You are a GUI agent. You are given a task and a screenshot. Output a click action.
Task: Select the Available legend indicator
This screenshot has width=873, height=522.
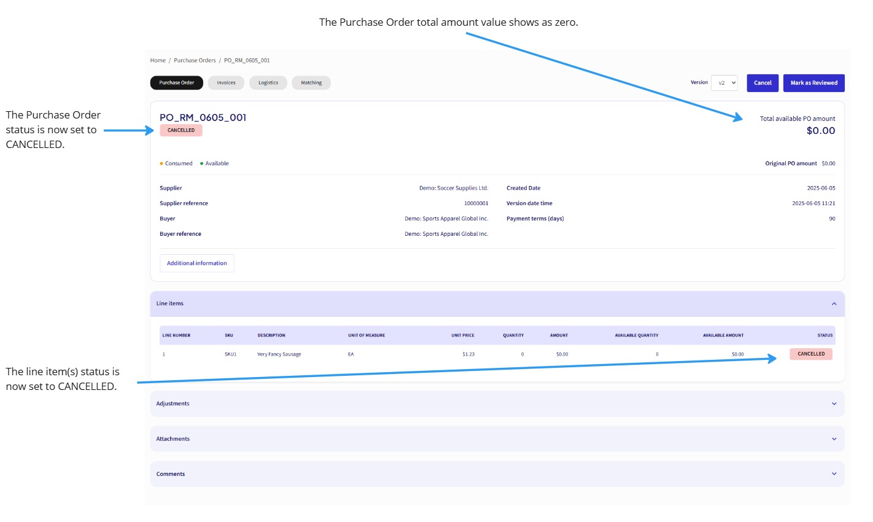216,163
